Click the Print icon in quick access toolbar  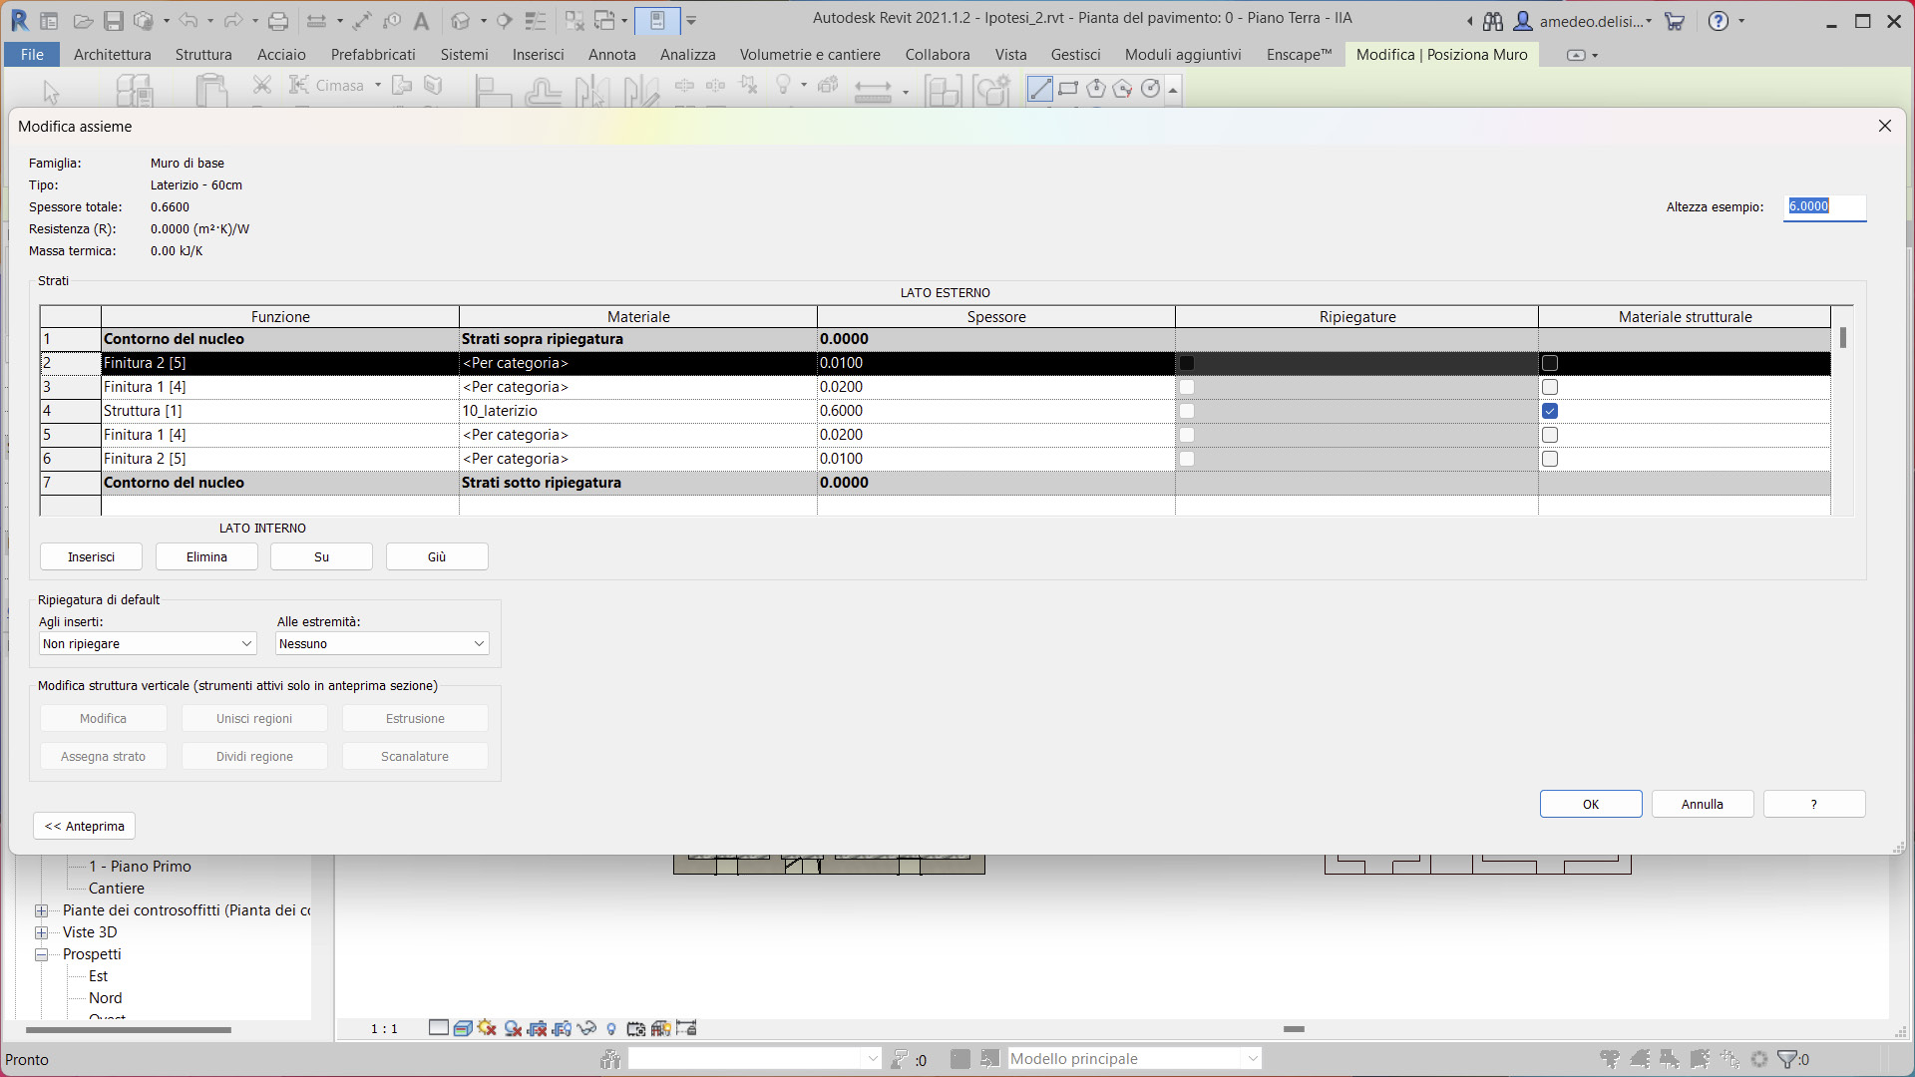(x=278, y=21)
